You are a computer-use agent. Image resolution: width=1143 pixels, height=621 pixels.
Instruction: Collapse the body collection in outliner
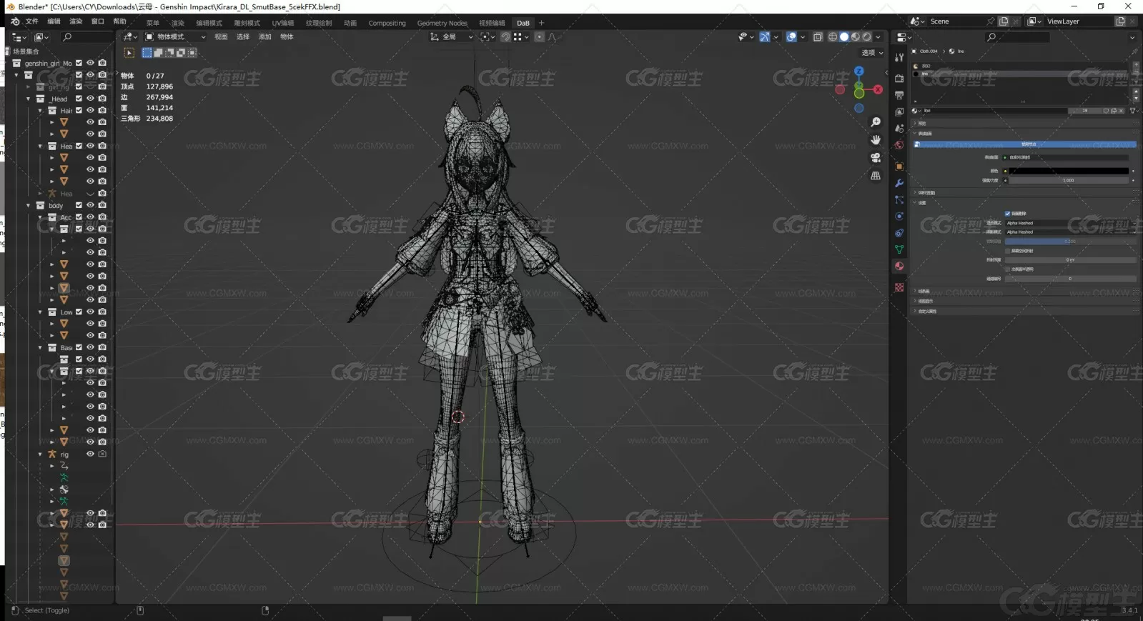pos(29,206)
